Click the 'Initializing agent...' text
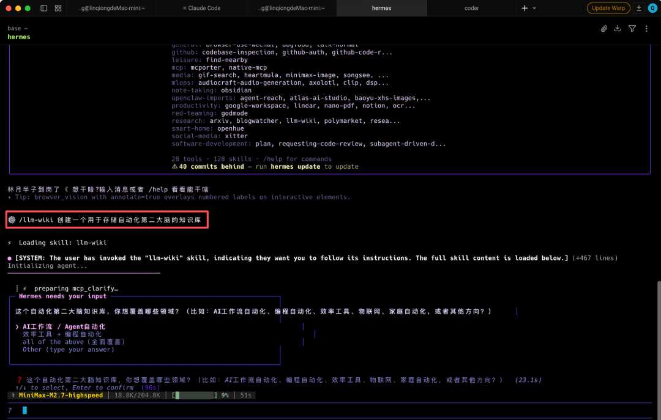Screen dimensions: 661x420 47,265
